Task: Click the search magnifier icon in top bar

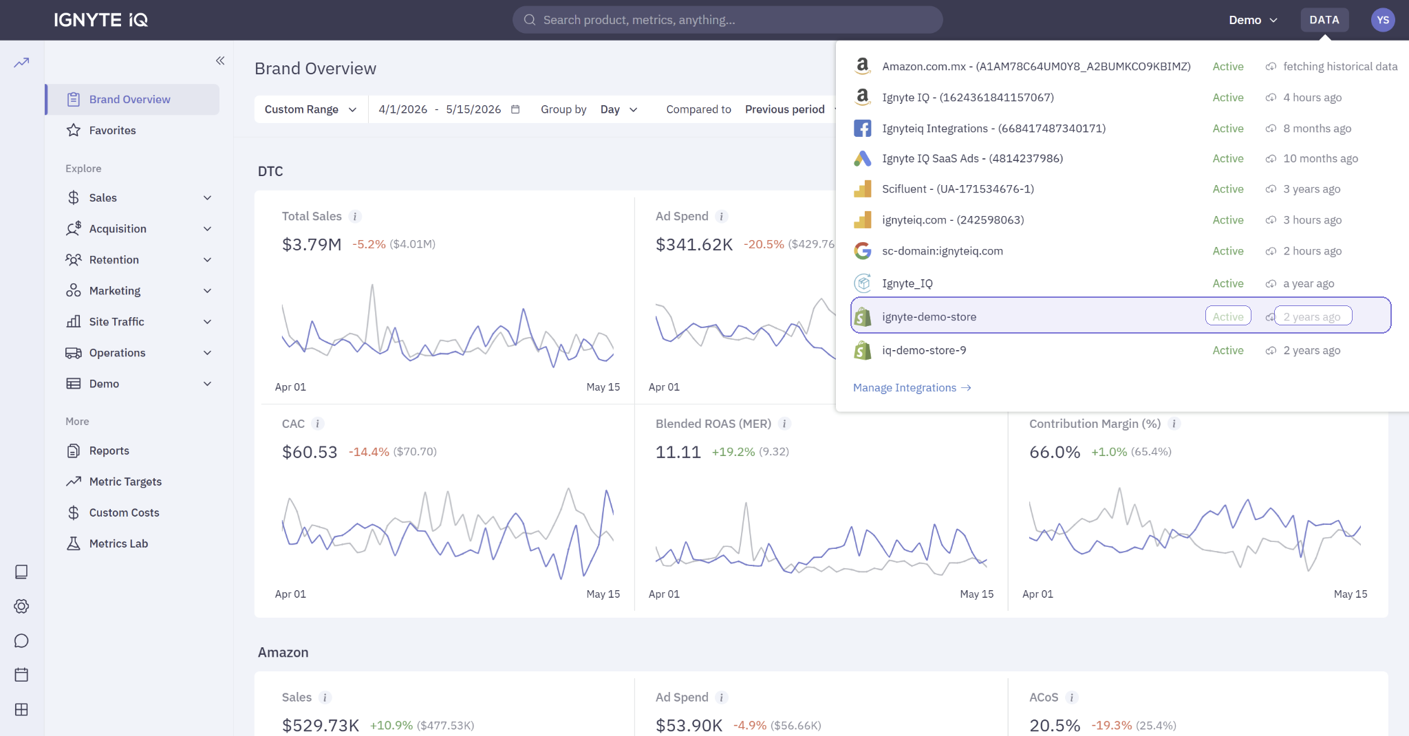Action: coord(530,20)
